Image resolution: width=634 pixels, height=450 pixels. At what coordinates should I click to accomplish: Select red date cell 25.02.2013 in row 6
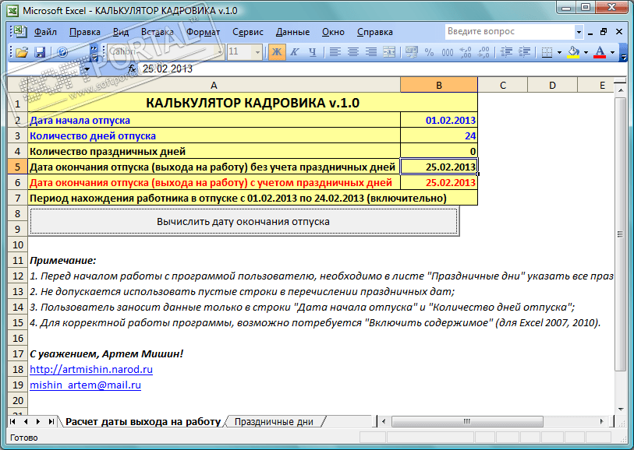pos(439,182)
